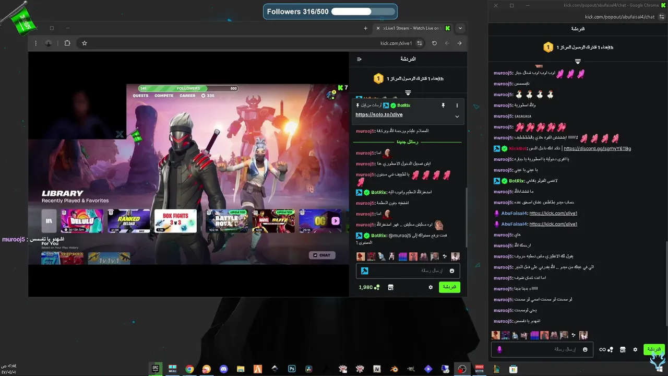Screen dimensions: 668x376
Task: Open the discord.gg link from KickBot
Action: click(x=598, y=148)
